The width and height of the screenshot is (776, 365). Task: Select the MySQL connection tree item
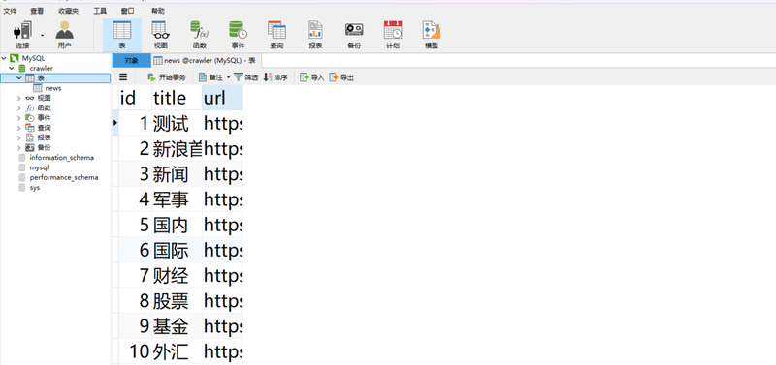tap(34, 58)
